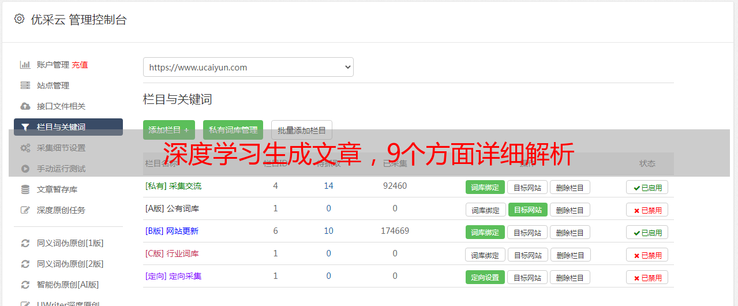The height and width of the screenshot is (306, 738).
Task: Click 词库绑定 for 公有词库 row
Action: coord(485,210)
